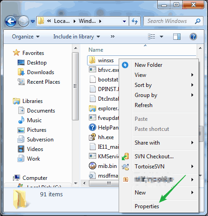Open the view options dropdown arrow

click(161, 37)
